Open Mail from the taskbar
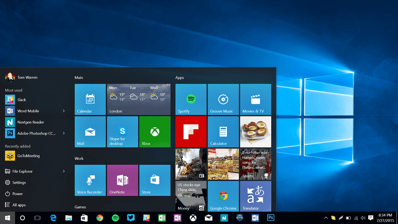 209,218
